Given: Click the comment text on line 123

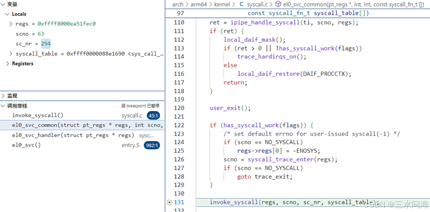Looking at the screenshot, I should tap(312, 134).
